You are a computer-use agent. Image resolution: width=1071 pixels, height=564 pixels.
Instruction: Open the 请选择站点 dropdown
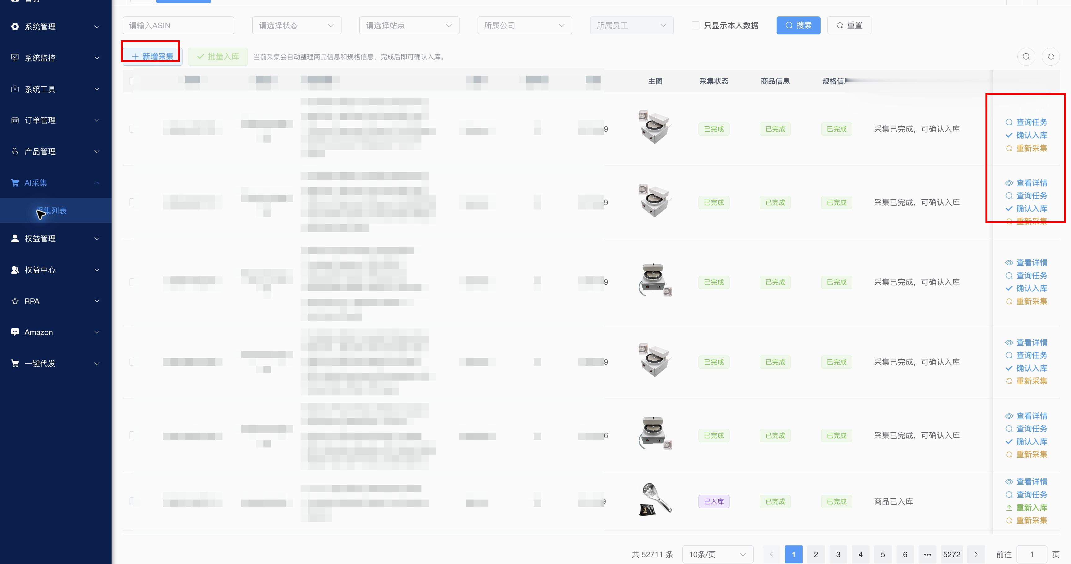coord(409,25)
